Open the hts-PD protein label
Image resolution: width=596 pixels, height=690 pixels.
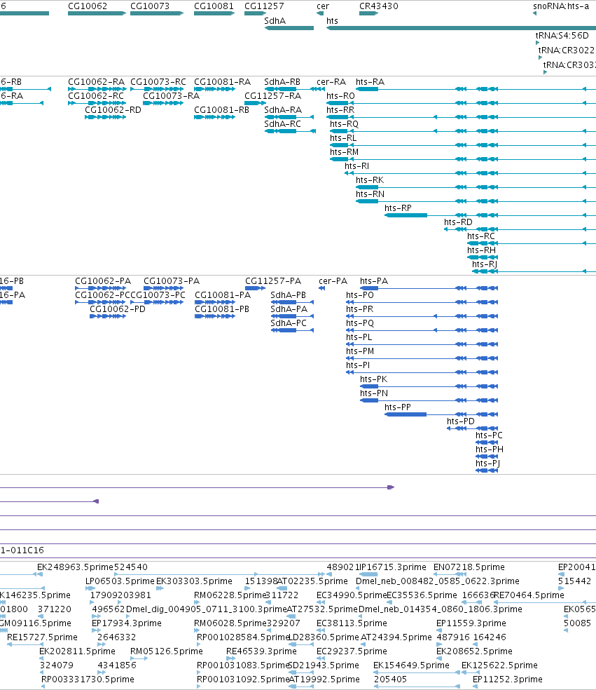(461, 421)
